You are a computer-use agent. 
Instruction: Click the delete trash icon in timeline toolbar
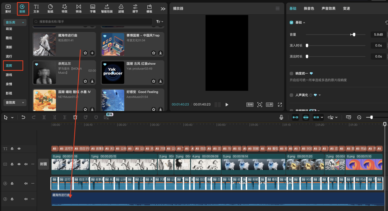coord(75,117)
